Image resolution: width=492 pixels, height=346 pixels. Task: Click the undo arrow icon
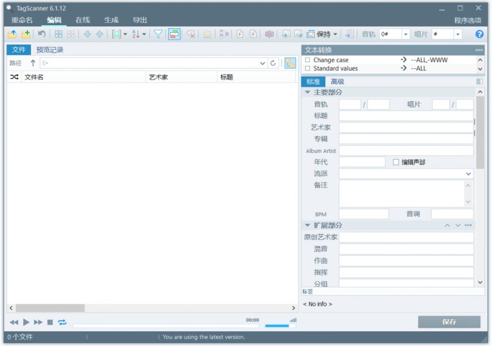[x=42, y=34]
